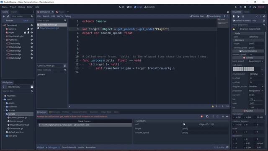Open the Output bottom panel

[41, 147]
